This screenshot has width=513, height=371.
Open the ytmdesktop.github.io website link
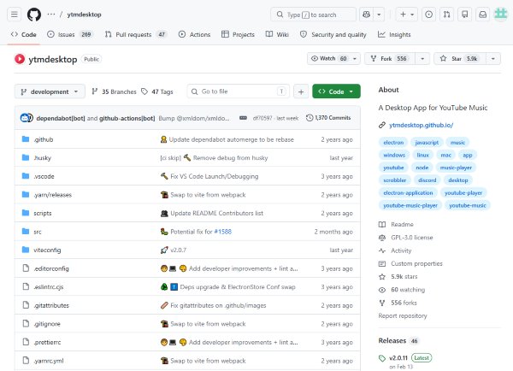click(421, 125)
